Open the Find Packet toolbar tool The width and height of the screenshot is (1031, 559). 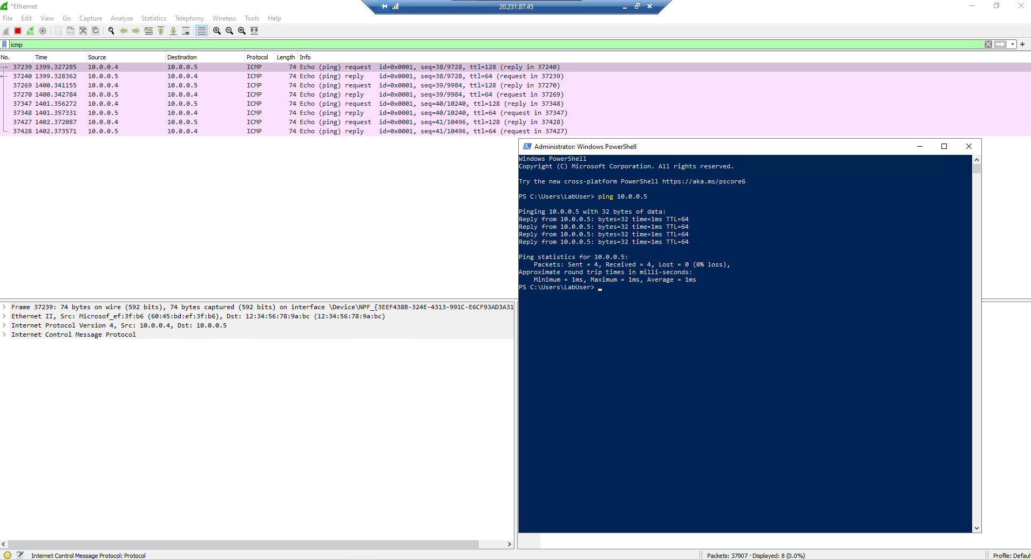point(111,31)
